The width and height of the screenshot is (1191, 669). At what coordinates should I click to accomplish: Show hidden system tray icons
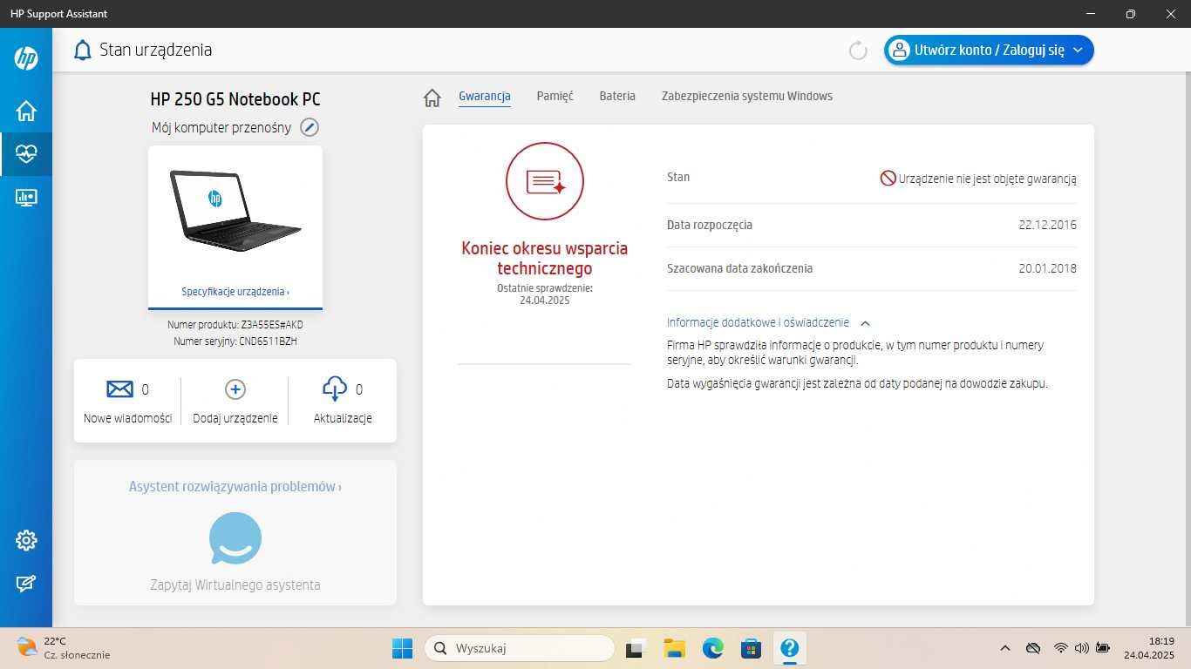pyautogui.click(x=1005, y=648)
